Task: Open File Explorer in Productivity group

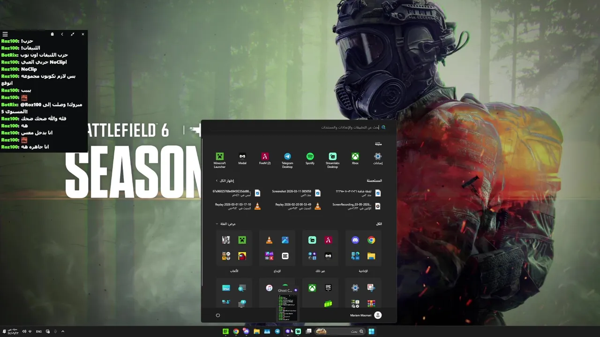Action: 371,256
